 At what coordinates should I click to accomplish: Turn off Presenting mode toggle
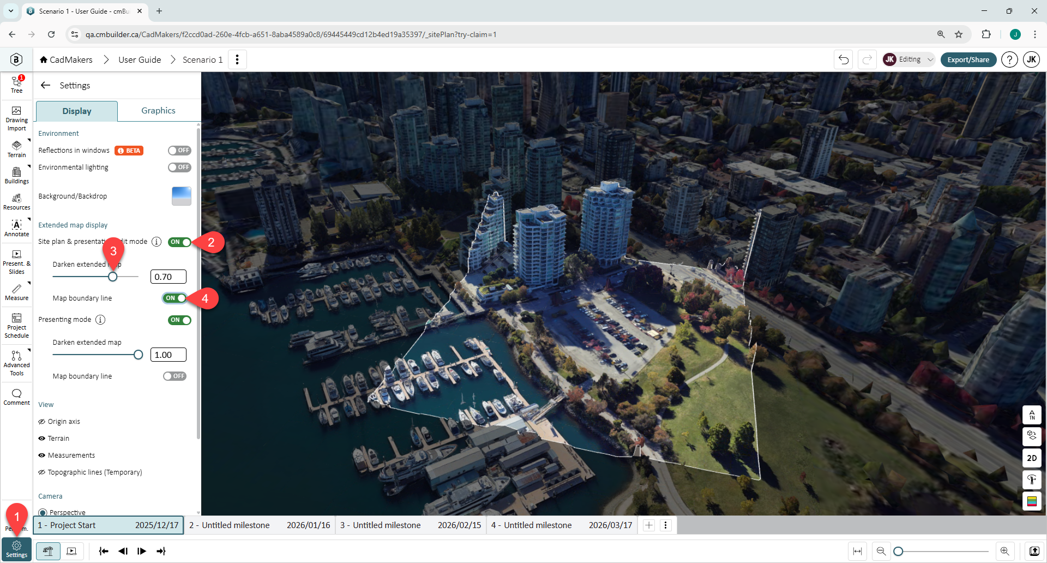pyautogui.click(x=179, y=320)
